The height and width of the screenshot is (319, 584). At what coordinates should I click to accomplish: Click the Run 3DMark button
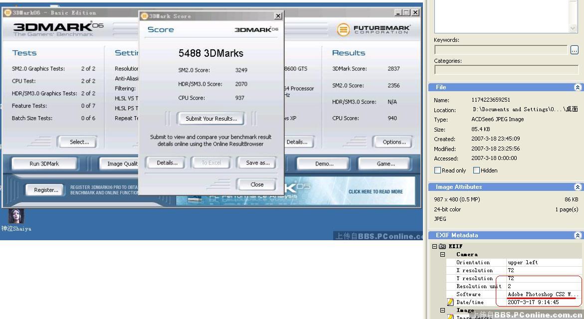(x=44, y=163)
